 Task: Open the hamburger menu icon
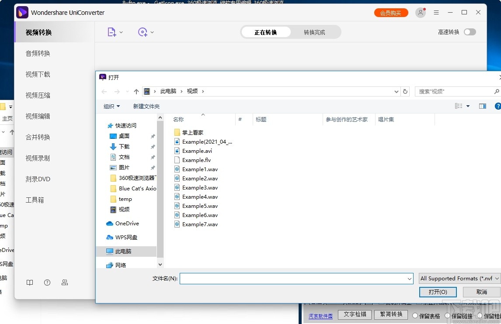[436, 13]
